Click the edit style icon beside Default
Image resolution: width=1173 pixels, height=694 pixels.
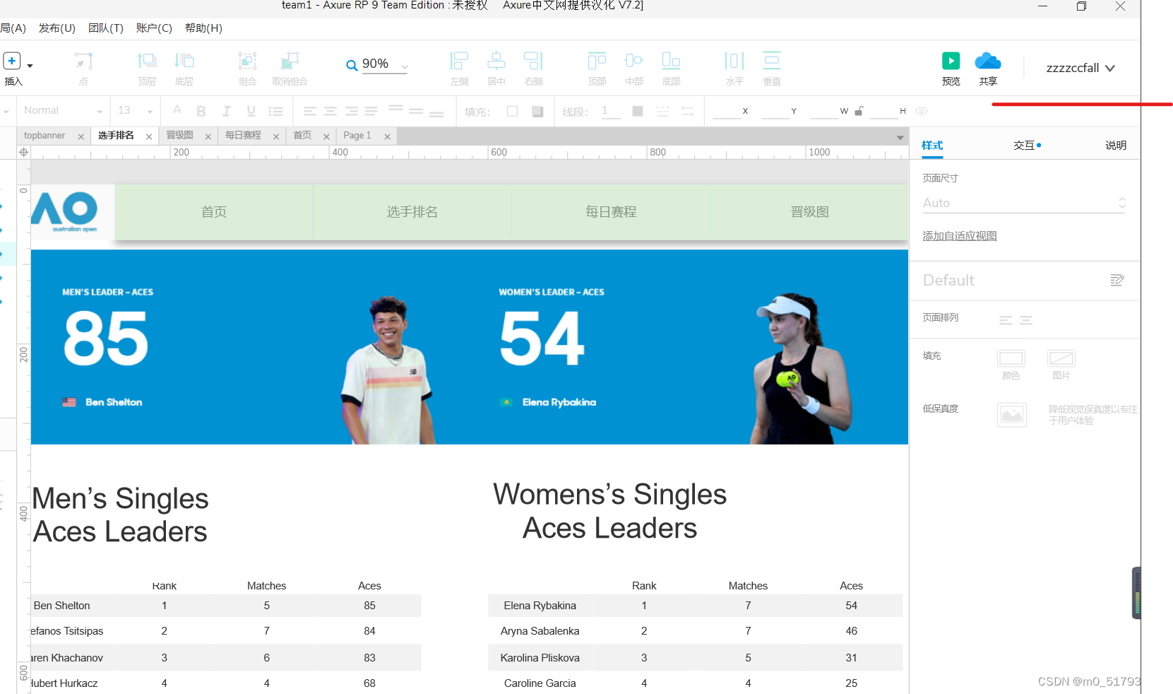click(x=1117, y=281)
